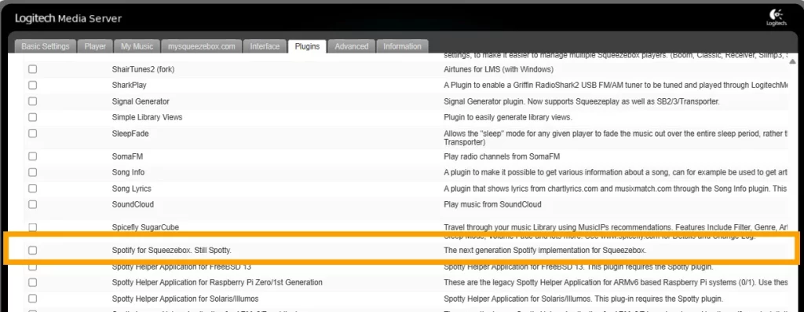Click the Logitech Media Server title
804x312 pixels.
68,19
